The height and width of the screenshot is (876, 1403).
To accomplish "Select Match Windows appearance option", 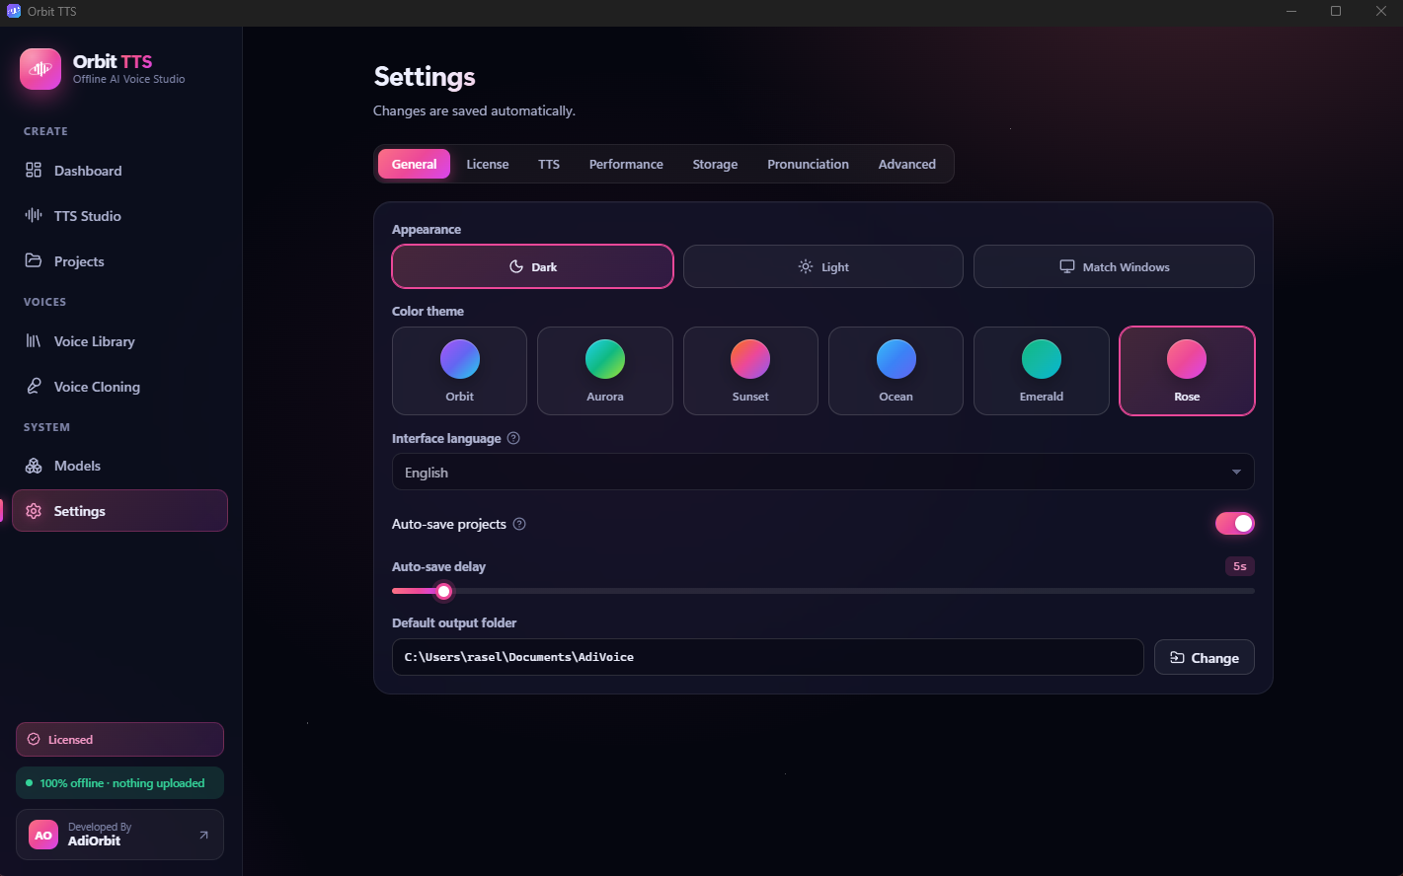I will (1114, 266).
